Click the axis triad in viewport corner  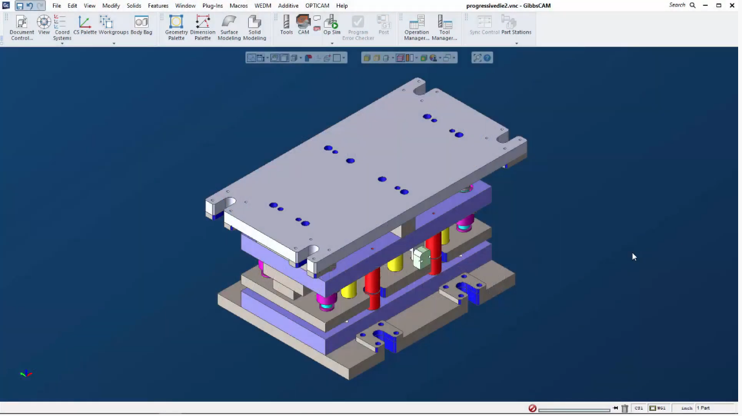(26, 374)
